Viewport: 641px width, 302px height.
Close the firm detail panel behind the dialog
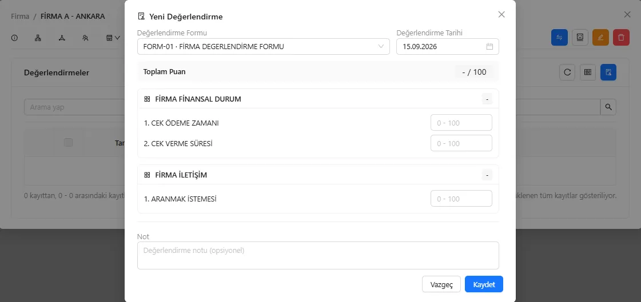[627, 15]
